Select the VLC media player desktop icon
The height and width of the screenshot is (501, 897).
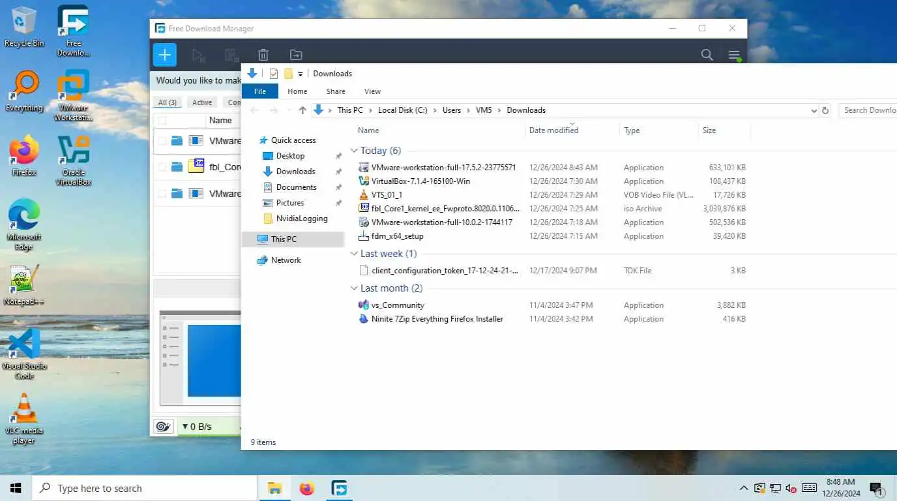click(x=24, y=418)
